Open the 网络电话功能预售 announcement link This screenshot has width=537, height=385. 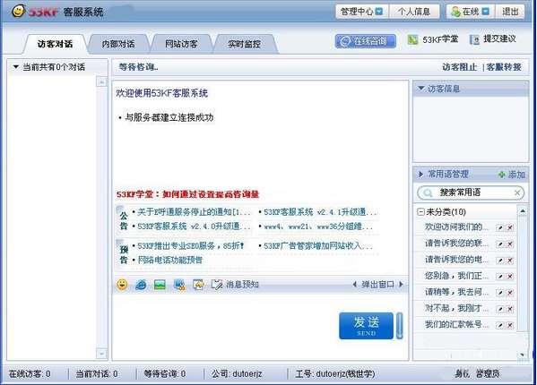169,261
